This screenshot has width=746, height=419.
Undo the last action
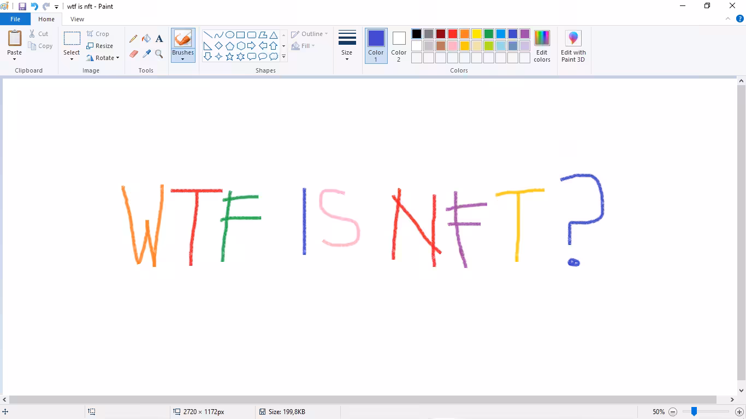[34, 7]
